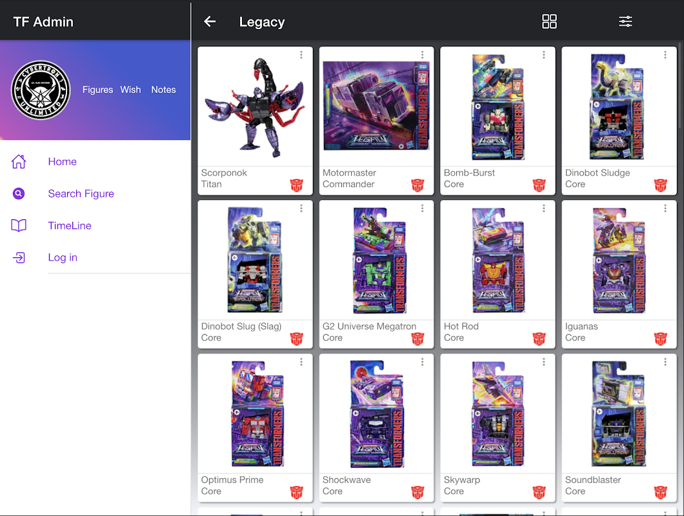Image resolution: width=684 pixels, height=516 pixels.
Task: Open three-dot menu on Hot Rod card
Action: point(543,208)
